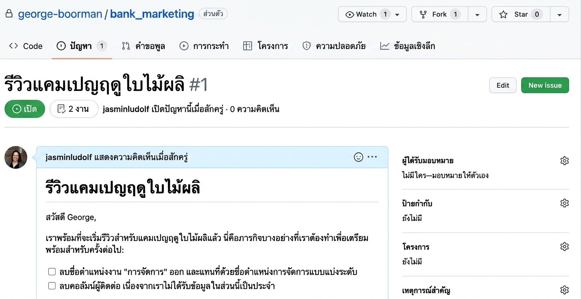
Task: Star the repository
Action: click(521, 14)
